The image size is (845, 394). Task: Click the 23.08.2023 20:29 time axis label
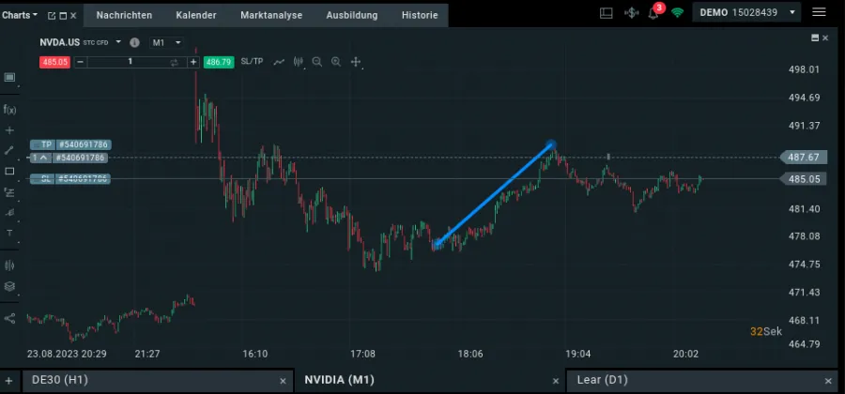point(67,355)
